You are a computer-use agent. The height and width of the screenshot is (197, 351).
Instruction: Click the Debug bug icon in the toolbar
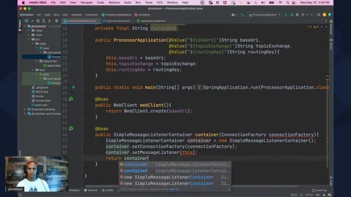tap(292, 15)
